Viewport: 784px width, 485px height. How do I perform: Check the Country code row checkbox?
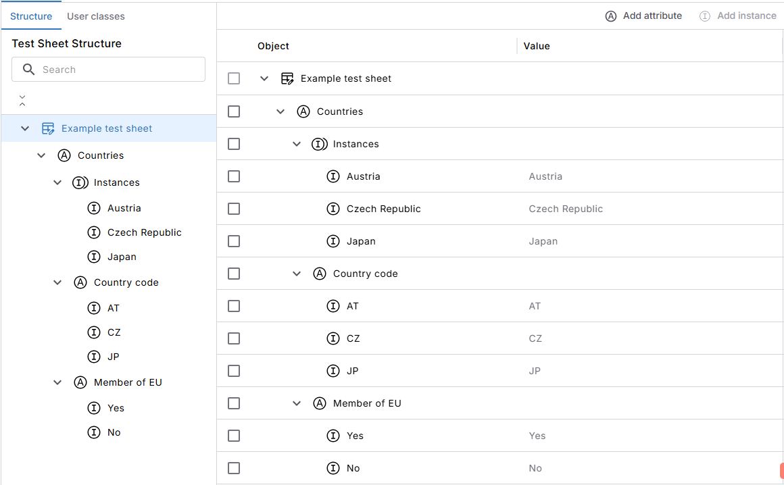coord(233,274)
